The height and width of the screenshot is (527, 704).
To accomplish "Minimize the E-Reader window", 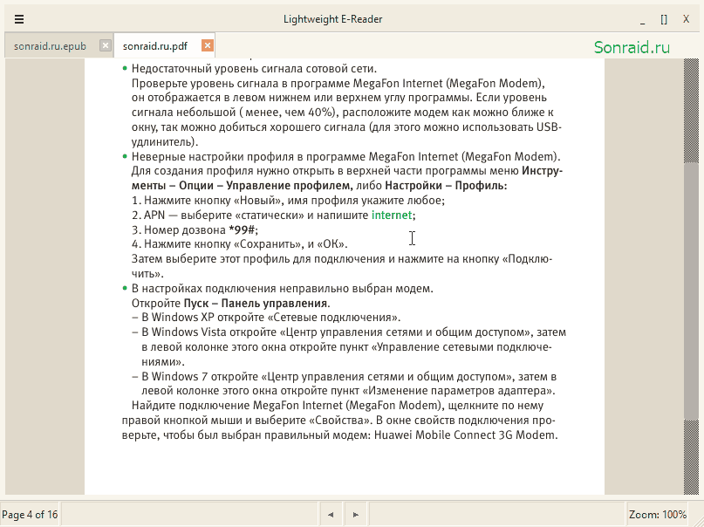I will click(642, 19).
